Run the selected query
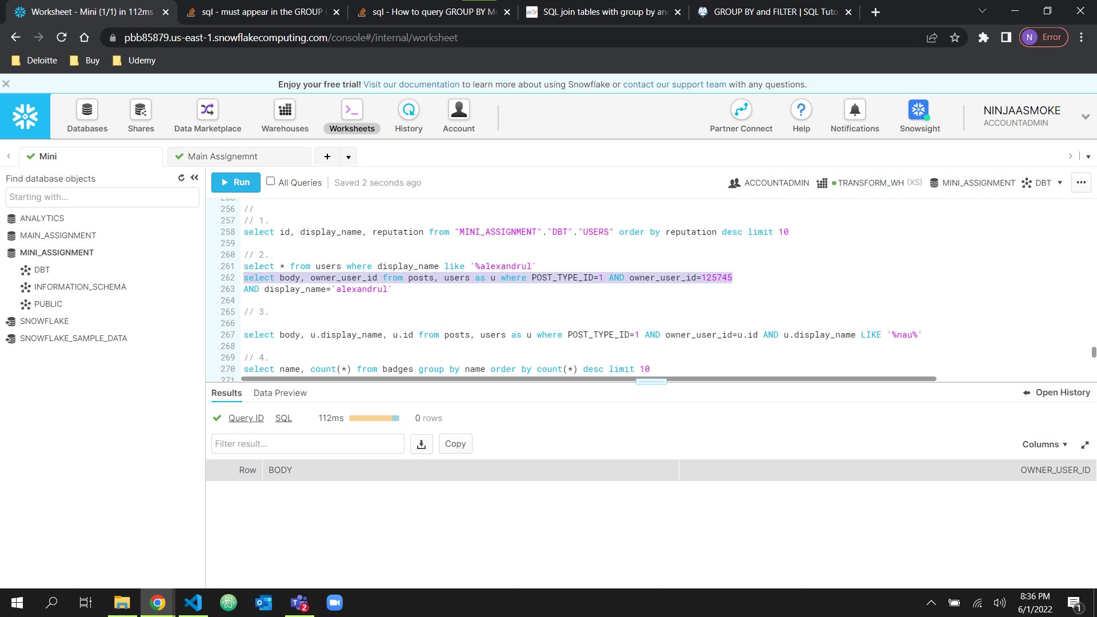1097x617 pixels. pos(235,182)
